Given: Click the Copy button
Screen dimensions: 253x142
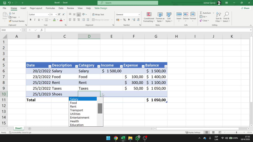Looking at the screenshot, I should tap(13, 17).
